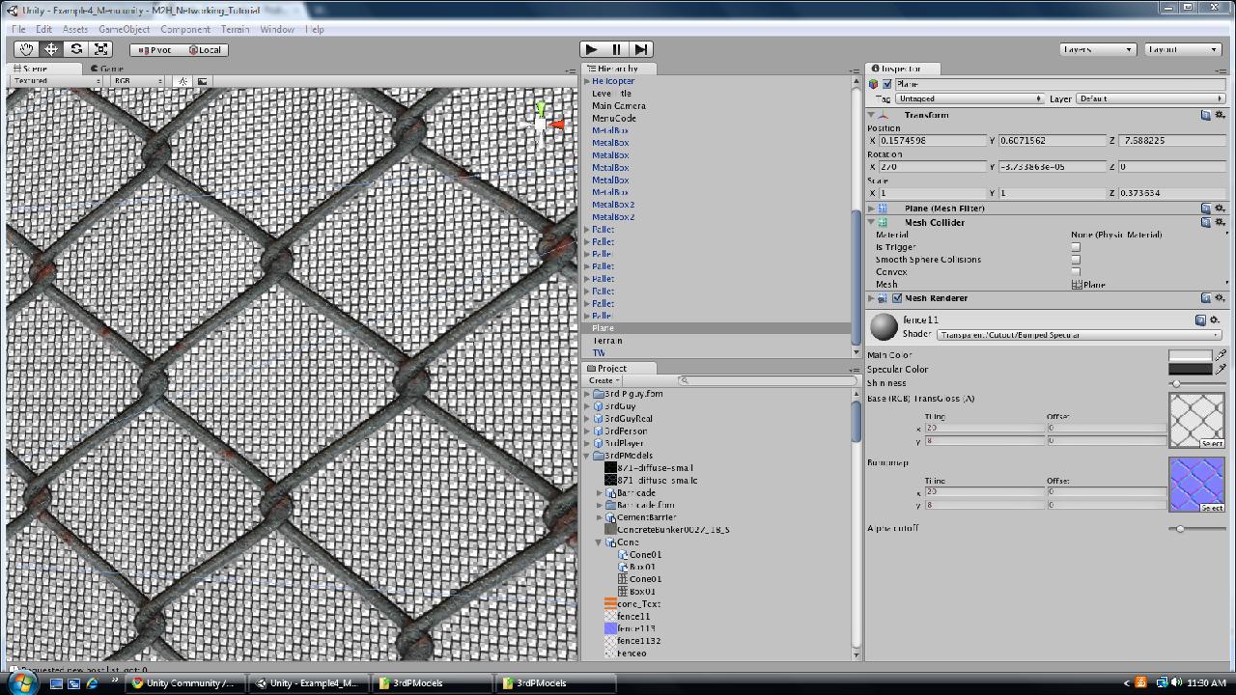The image size is (1236, 695).
Task: Click the Create button in the Project panel
Action: pos(604,380)
